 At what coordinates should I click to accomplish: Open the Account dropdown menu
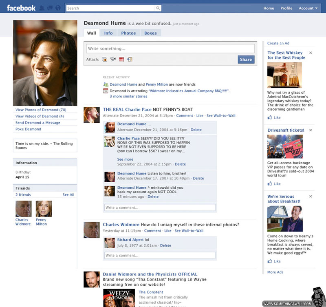(x=308, y=8)
